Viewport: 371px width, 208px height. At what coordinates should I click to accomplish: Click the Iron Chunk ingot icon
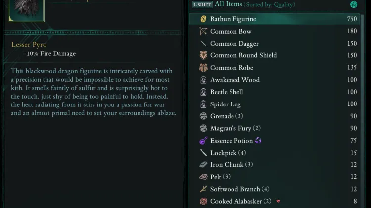coord(203,165)
